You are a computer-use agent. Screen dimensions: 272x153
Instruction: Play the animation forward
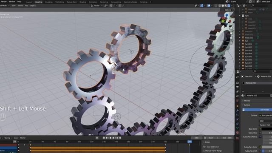[113, 138]
